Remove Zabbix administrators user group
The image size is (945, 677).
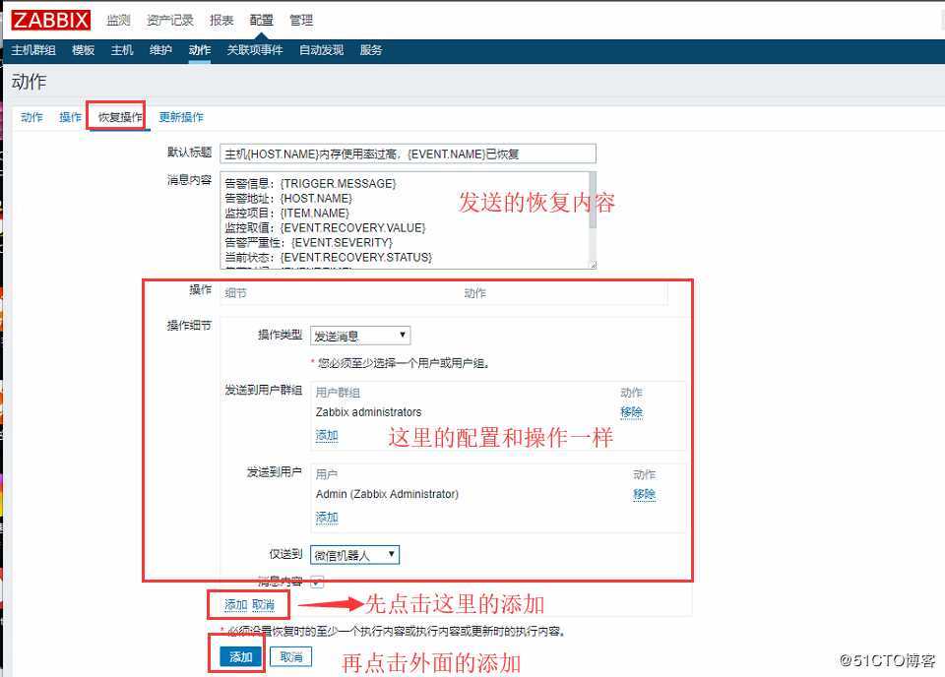631,412
